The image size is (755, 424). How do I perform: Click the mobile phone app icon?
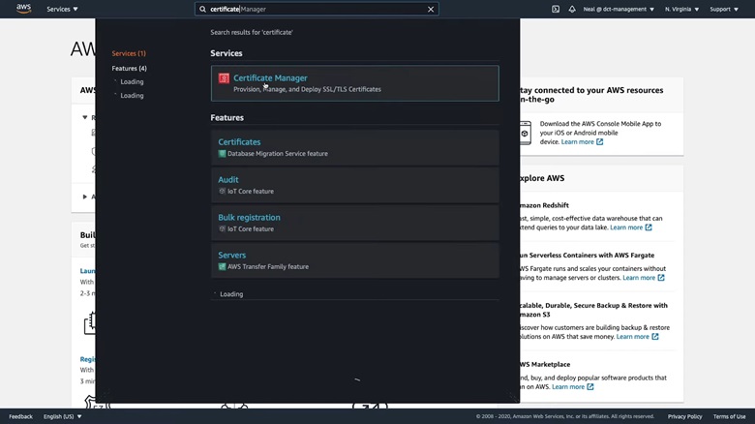pos(525,133)
